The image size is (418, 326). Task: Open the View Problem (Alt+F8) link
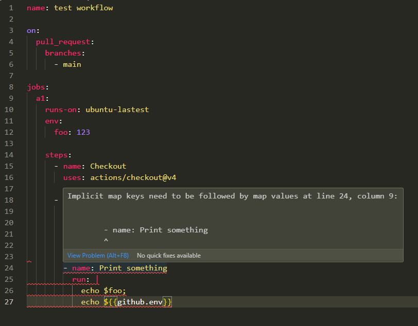pyautogui.click(x=98, y=256)
